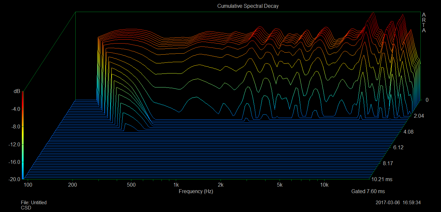Select the 10k frequency tick label
This screenshot has height=212, width=441.
pos(324,185)
